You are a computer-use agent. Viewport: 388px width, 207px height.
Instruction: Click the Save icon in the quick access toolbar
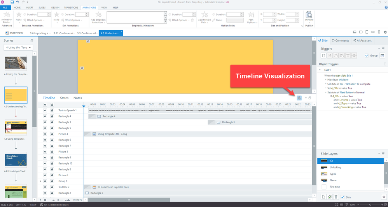(12, 2)
